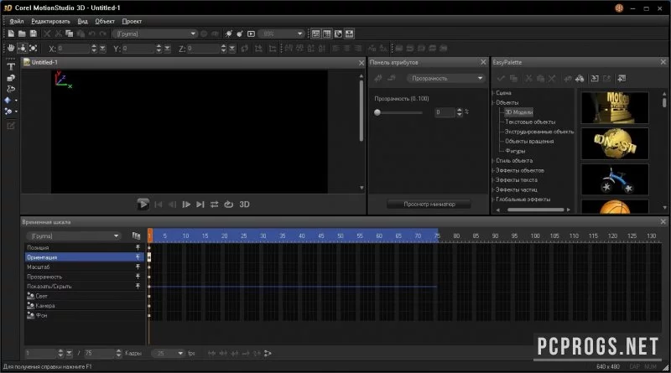Viewport: 671px width, 373px height.
Task: Click the transparency value input field
Action: point(445,112)
